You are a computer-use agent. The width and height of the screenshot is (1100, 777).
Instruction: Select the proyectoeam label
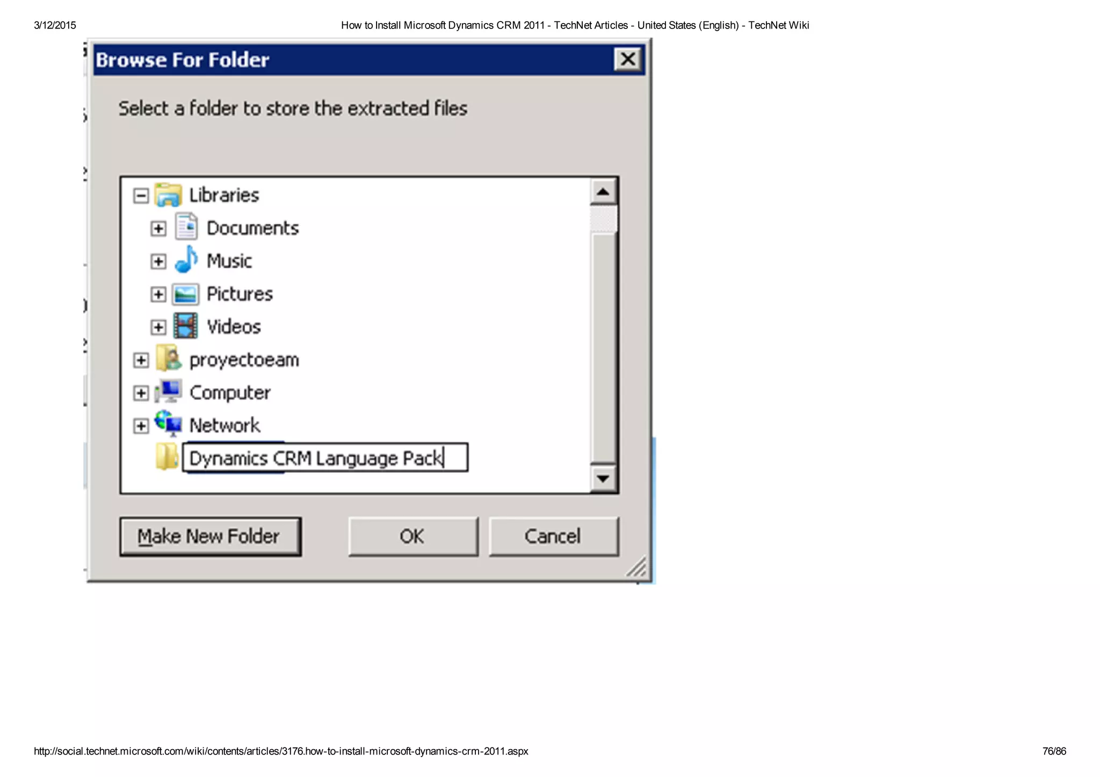[x=244, y=360]
